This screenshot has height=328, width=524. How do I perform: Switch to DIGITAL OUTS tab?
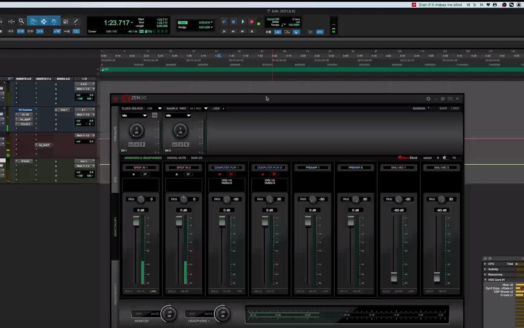click(176, 158)
